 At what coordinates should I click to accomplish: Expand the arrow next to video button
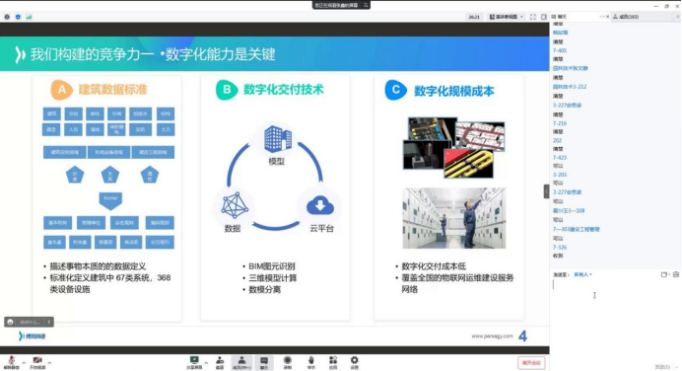pos(49,362)
